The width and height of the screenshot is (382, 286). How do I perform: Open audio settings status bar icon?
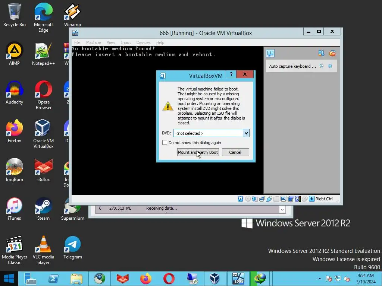click(255, 199)
